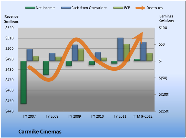186x138 pixels.
Task: Select the FY 2010 Net Income bar
Action: (x=92, y=63)
